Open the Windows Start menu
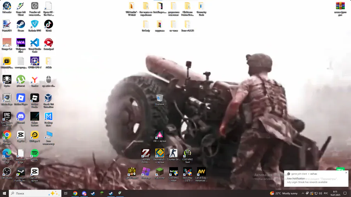The width and height of the screenshot is (351, 197). pos(4,193)
